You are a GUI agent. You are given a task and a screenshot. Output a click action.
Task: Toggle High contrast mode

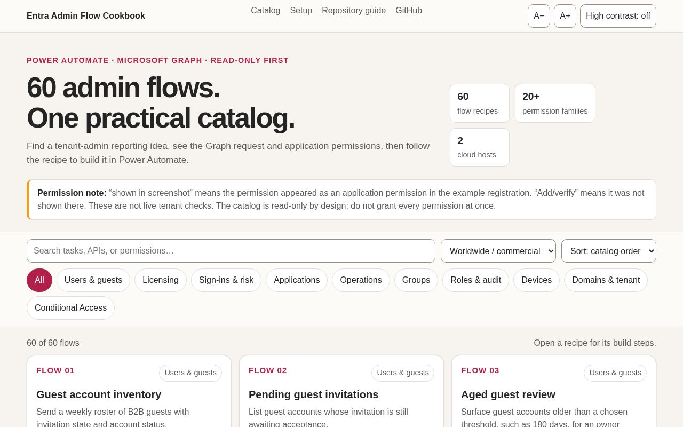(618, 16)
